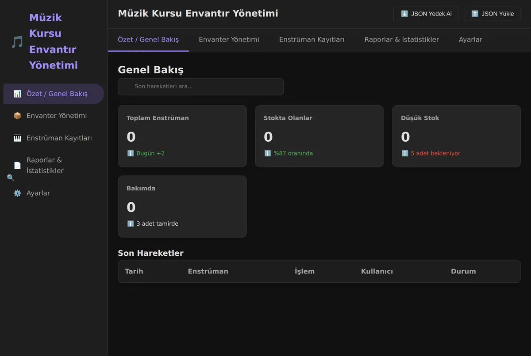Click the Genel Bakış heading
531x356 pixels.
pos(150,70)
